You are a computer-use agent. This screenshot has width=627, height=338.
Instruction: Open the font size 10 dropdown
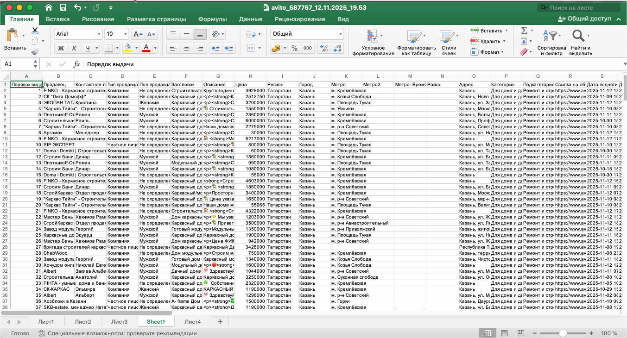pyautogui.click(x=126, y=34)
